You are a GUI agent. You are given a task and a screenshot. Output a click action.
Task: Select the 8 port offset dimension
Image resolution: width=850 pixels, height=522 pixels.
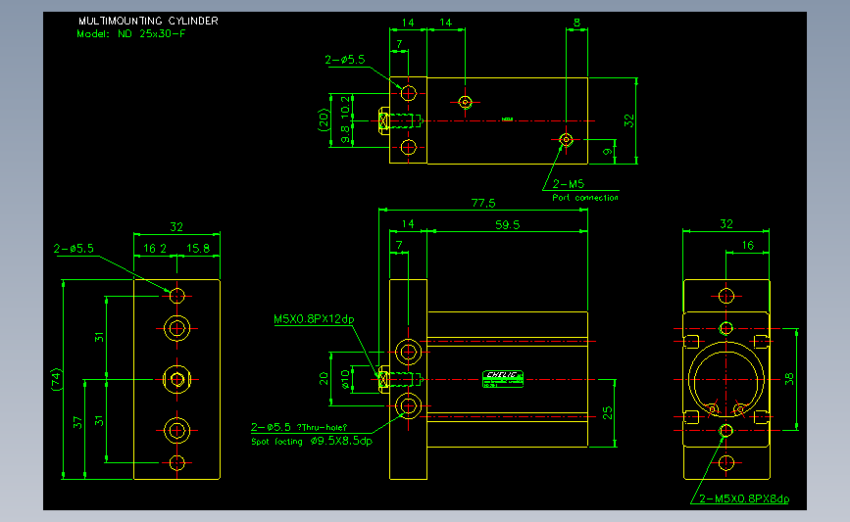click(576, 23)
